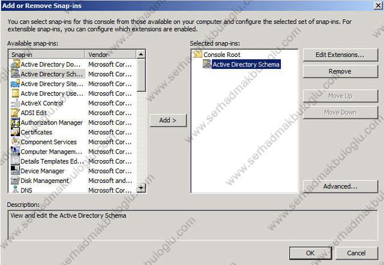Click the snap-in list scroll up arrow

[141, 55]
